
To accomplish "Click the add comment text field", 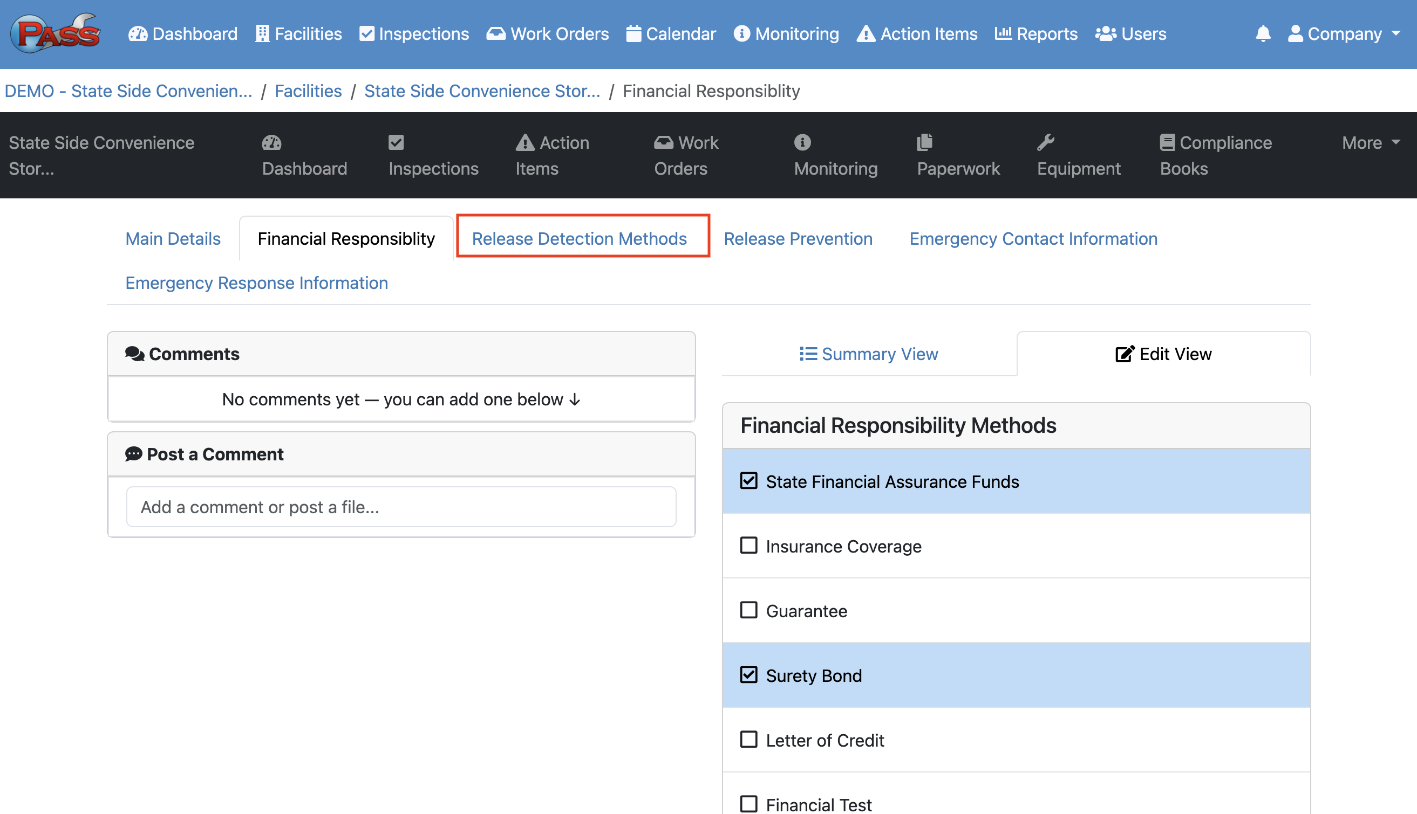I will click(401, 507).
